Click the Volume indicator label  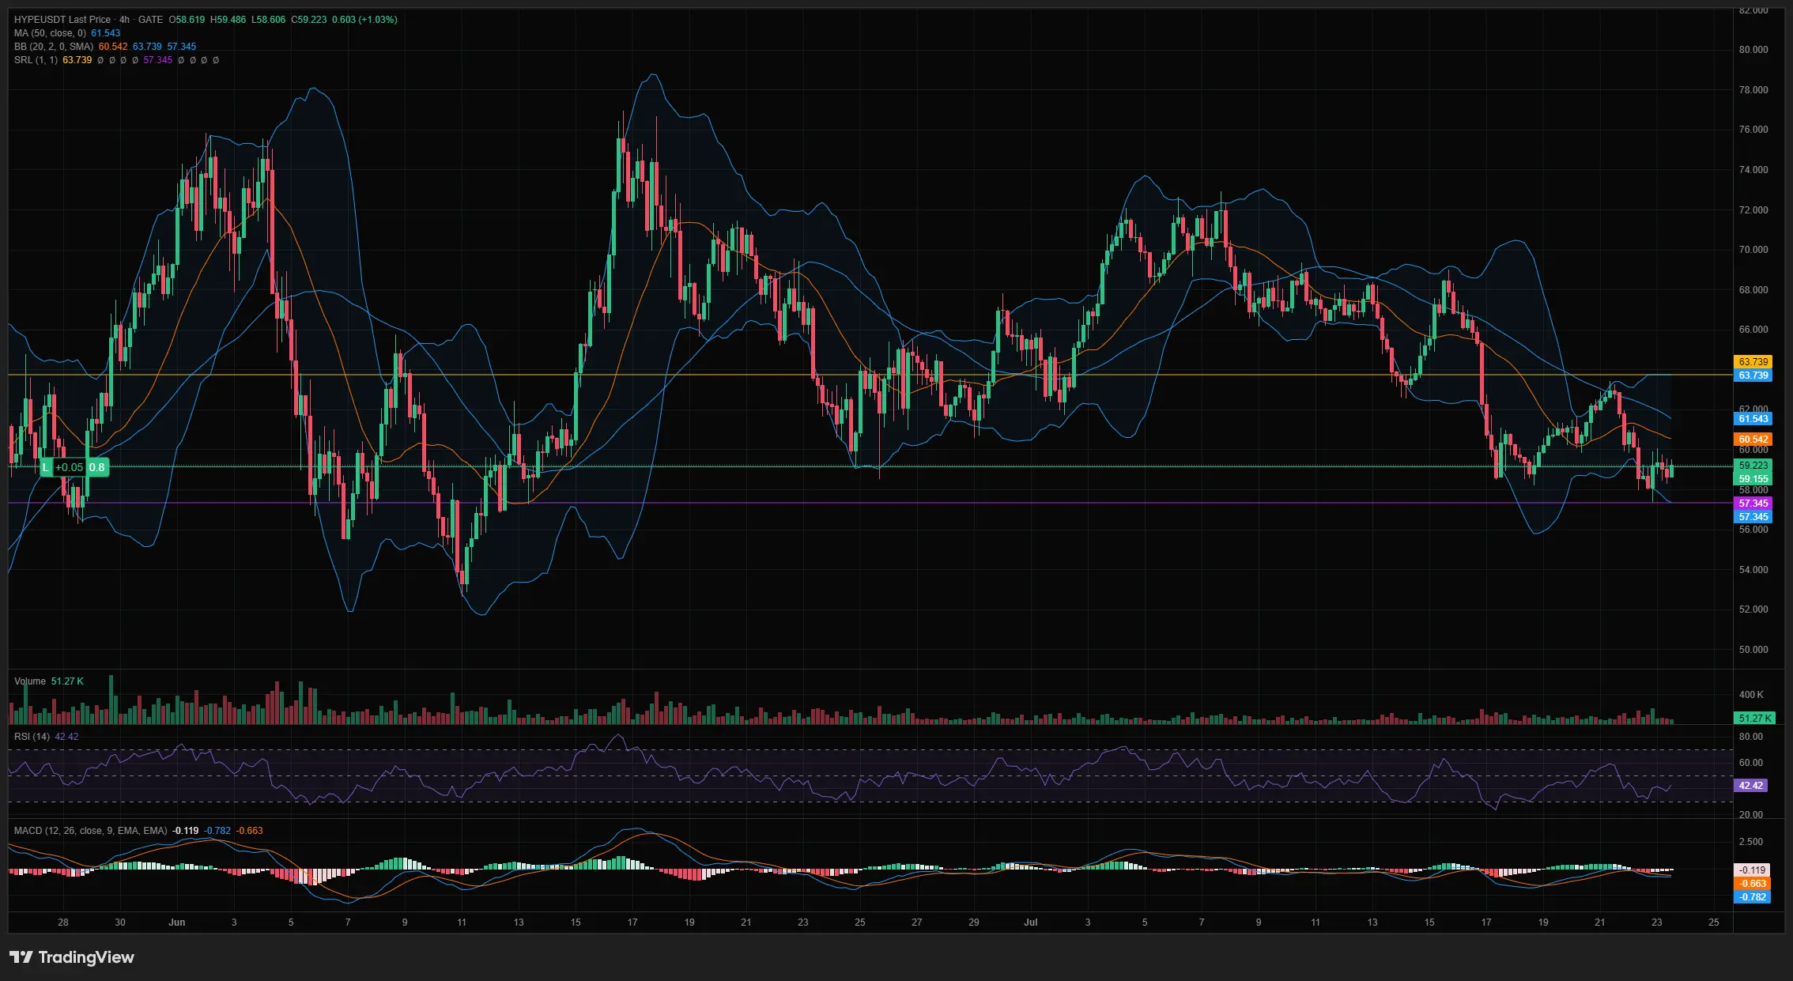coord(30,681)
